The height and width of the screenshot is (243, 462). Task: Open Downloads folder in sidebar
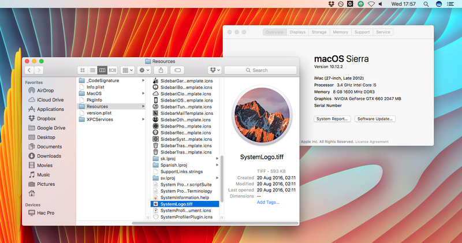coord(45,156)
